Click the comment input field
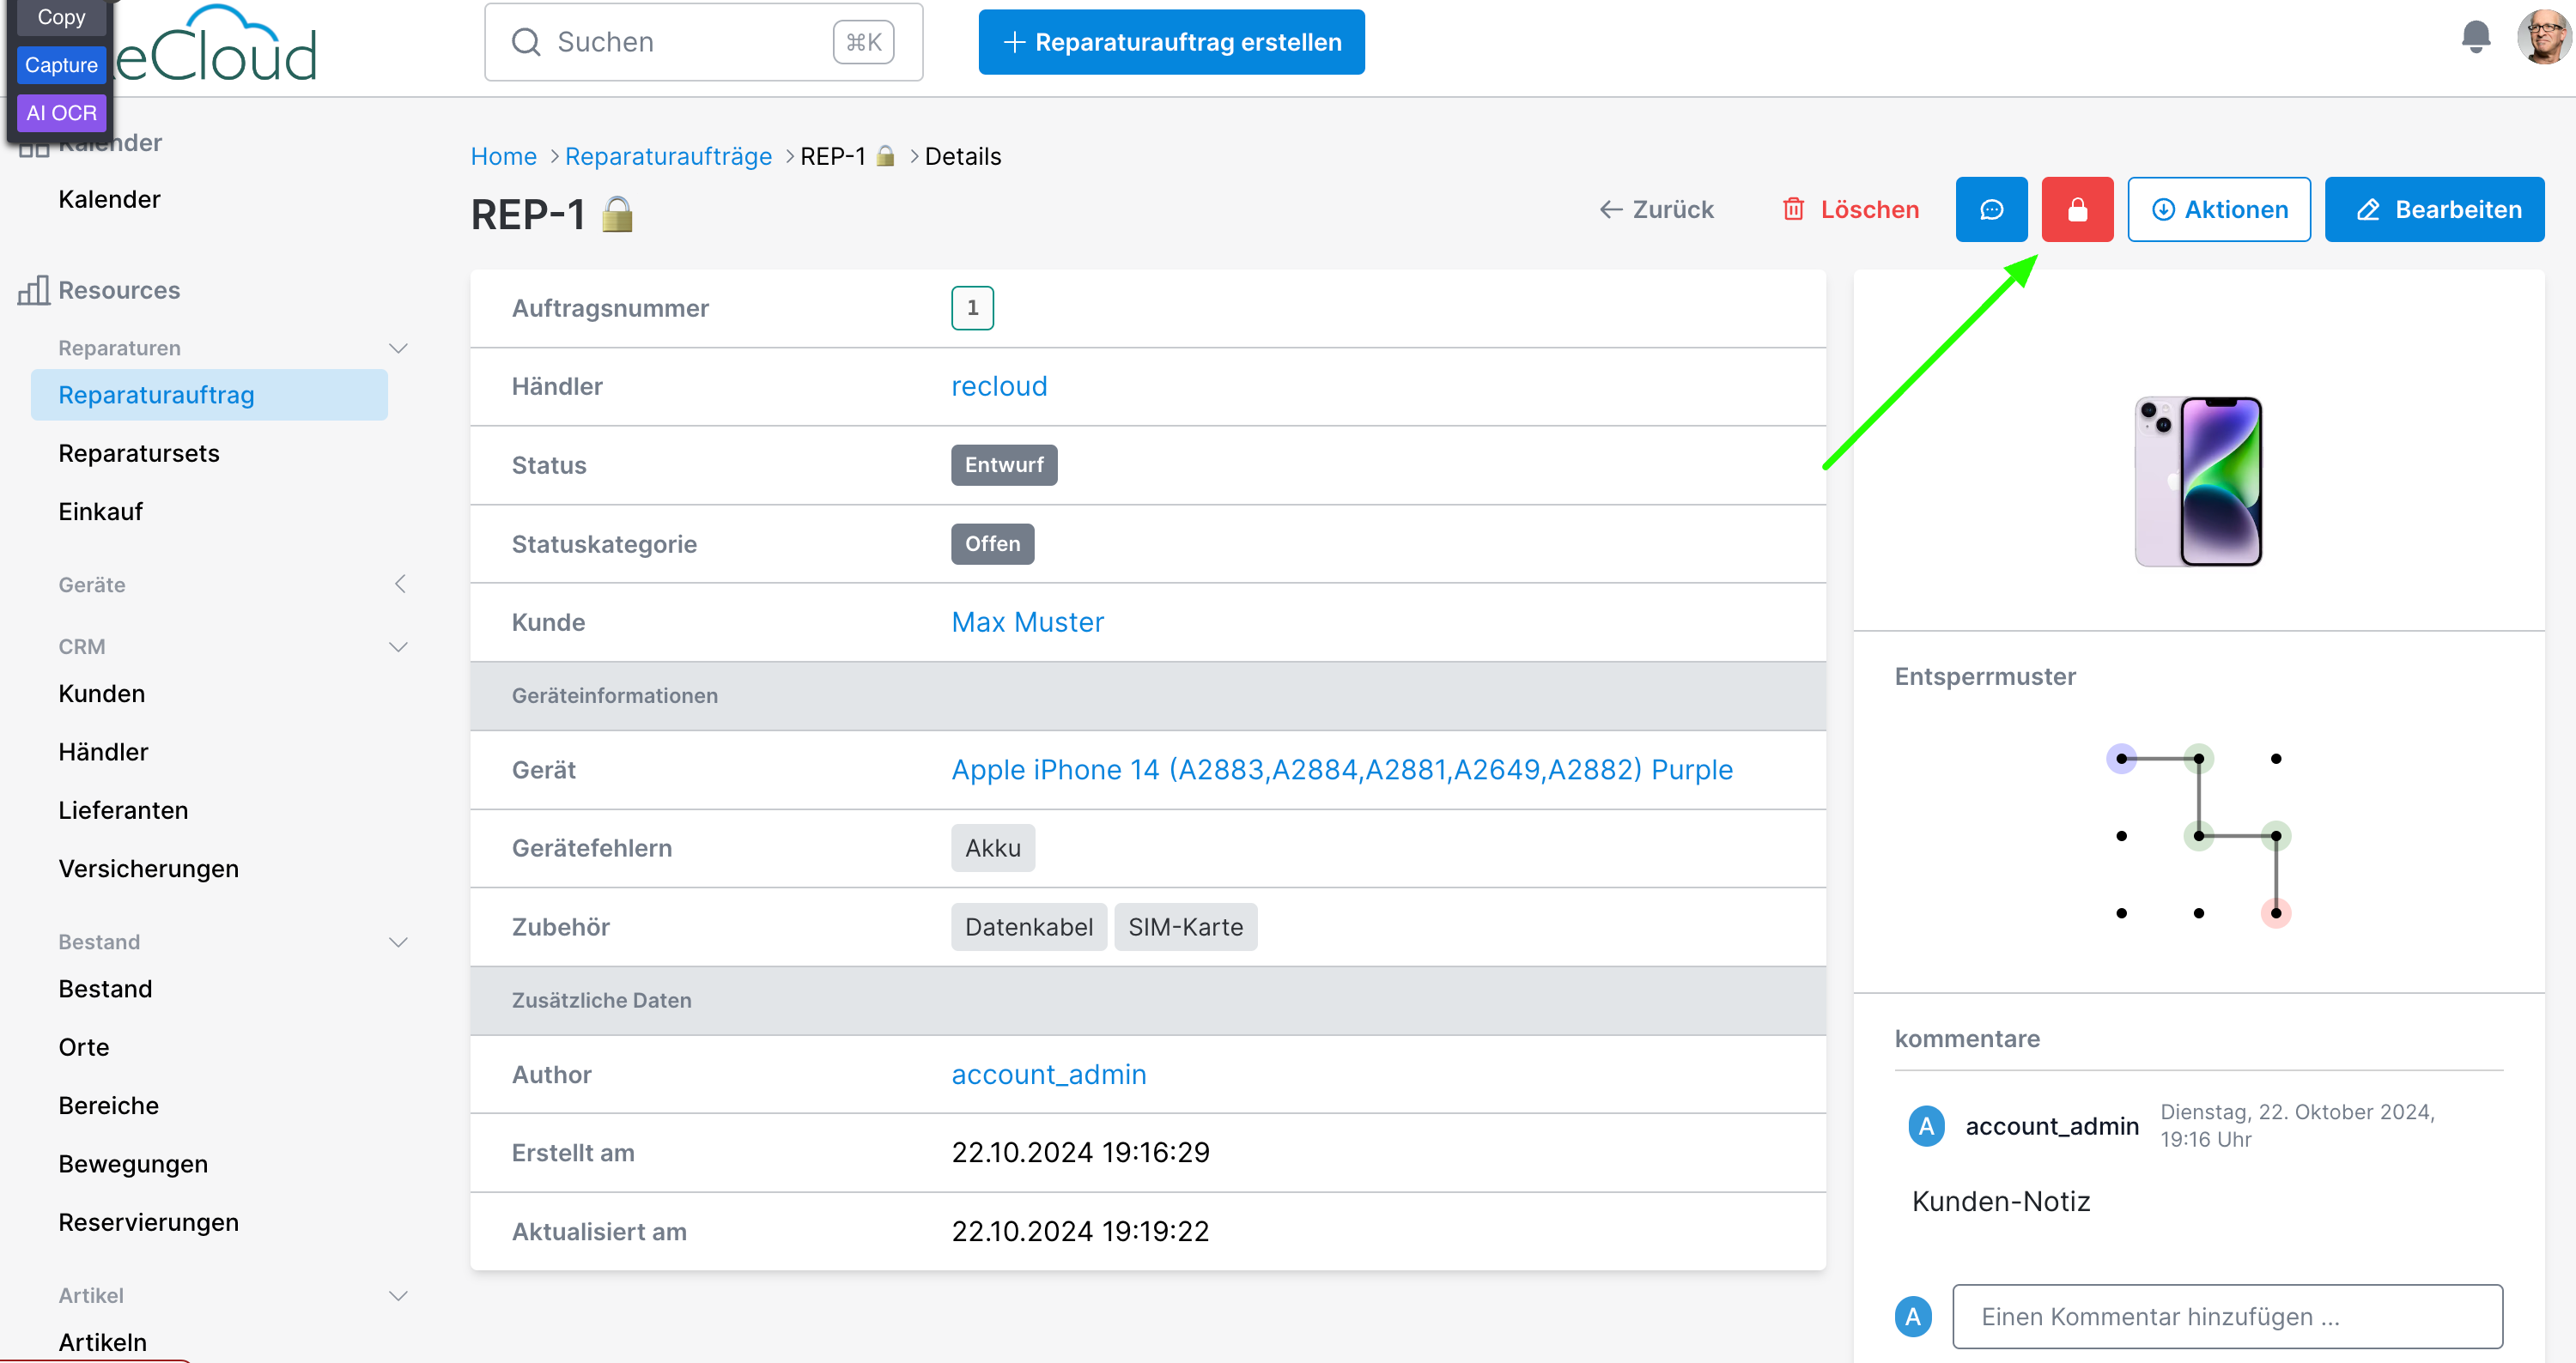This screenshot has height=1363, width=2576. (2227, 1316)
